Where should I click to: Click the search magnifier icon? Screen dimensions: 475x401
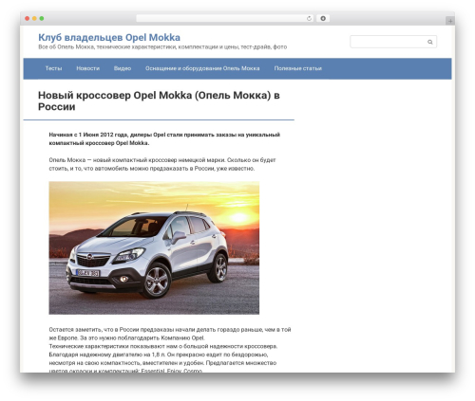pyautogui.click(x=429, y=42)
